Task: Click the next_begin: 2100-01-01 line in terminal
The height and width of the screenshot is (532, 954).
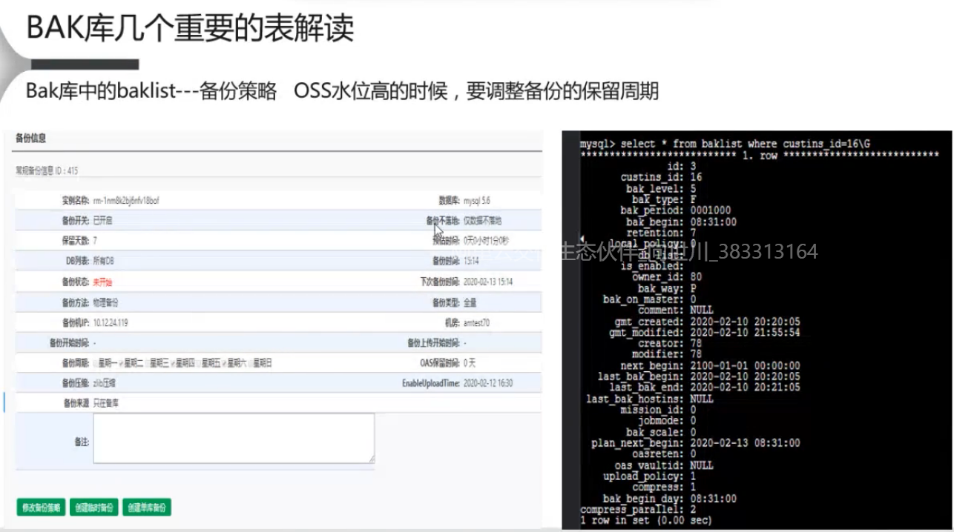Action: tap(711, 365)
